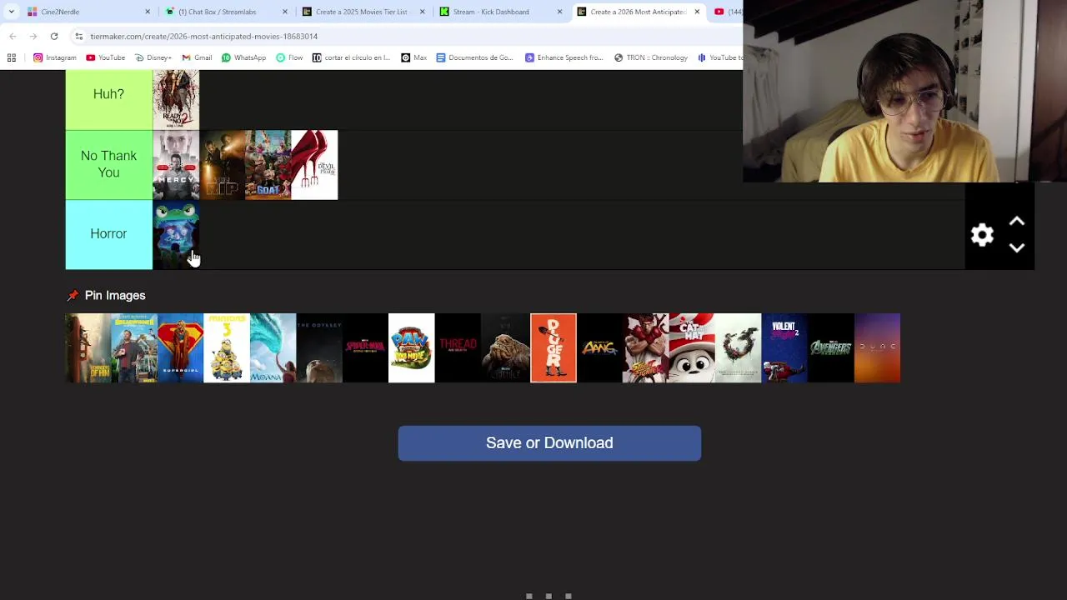Open the WhatsApp bookmark
The width and height of the screenshot is (1067, 600).
pos(243,57)
